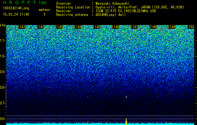This screenshot has height=125, width=197.
Task: Click the small yellow spike near 2145
Action: pyautogui.click(x=88, y=123)
